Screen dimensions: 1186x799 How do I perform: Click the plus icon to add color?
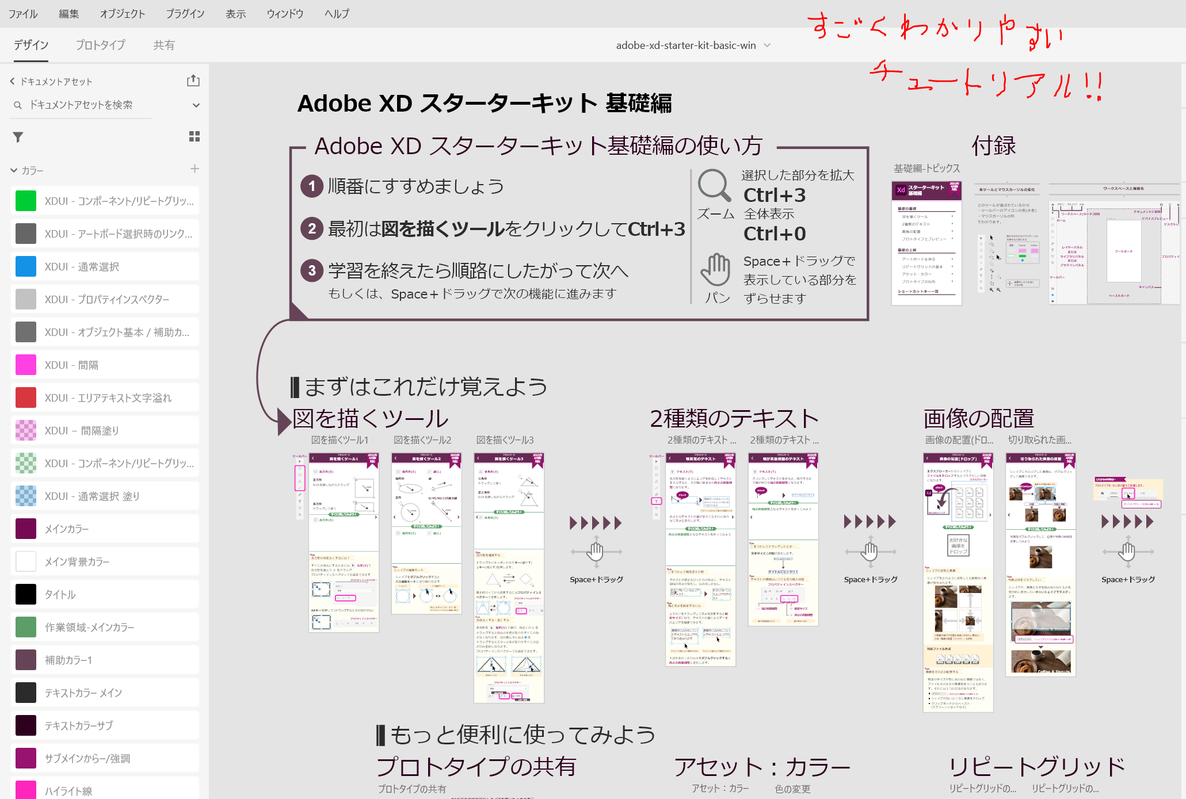(195, 169)
